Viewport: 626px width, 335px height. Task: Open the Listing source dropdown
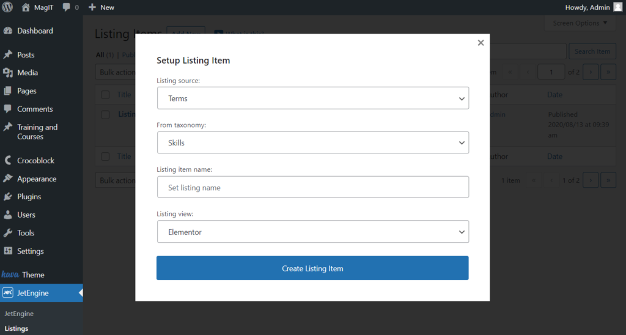coord(312,98)
